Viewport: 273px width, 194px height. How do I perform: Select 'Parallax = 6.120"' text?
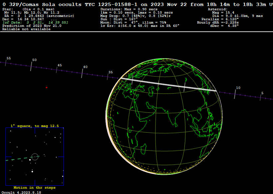click(x=220, y=19)
